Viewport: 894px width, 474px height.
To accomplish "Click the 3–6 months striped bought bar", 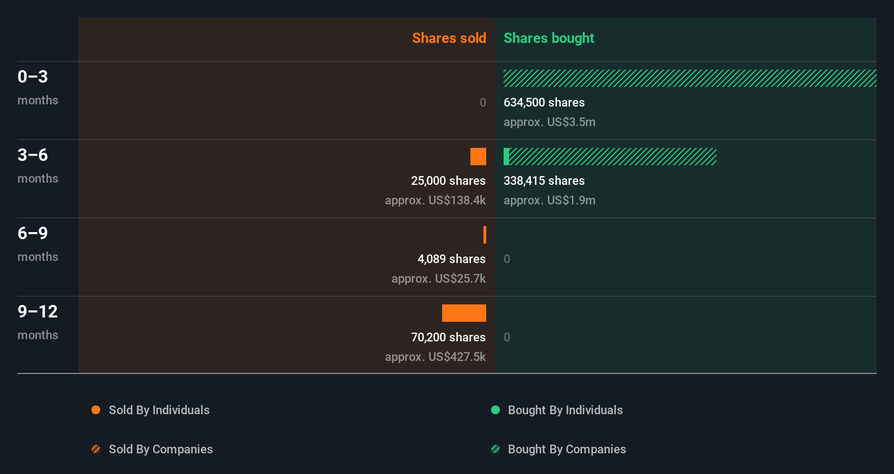I will (x=613, y=157).
